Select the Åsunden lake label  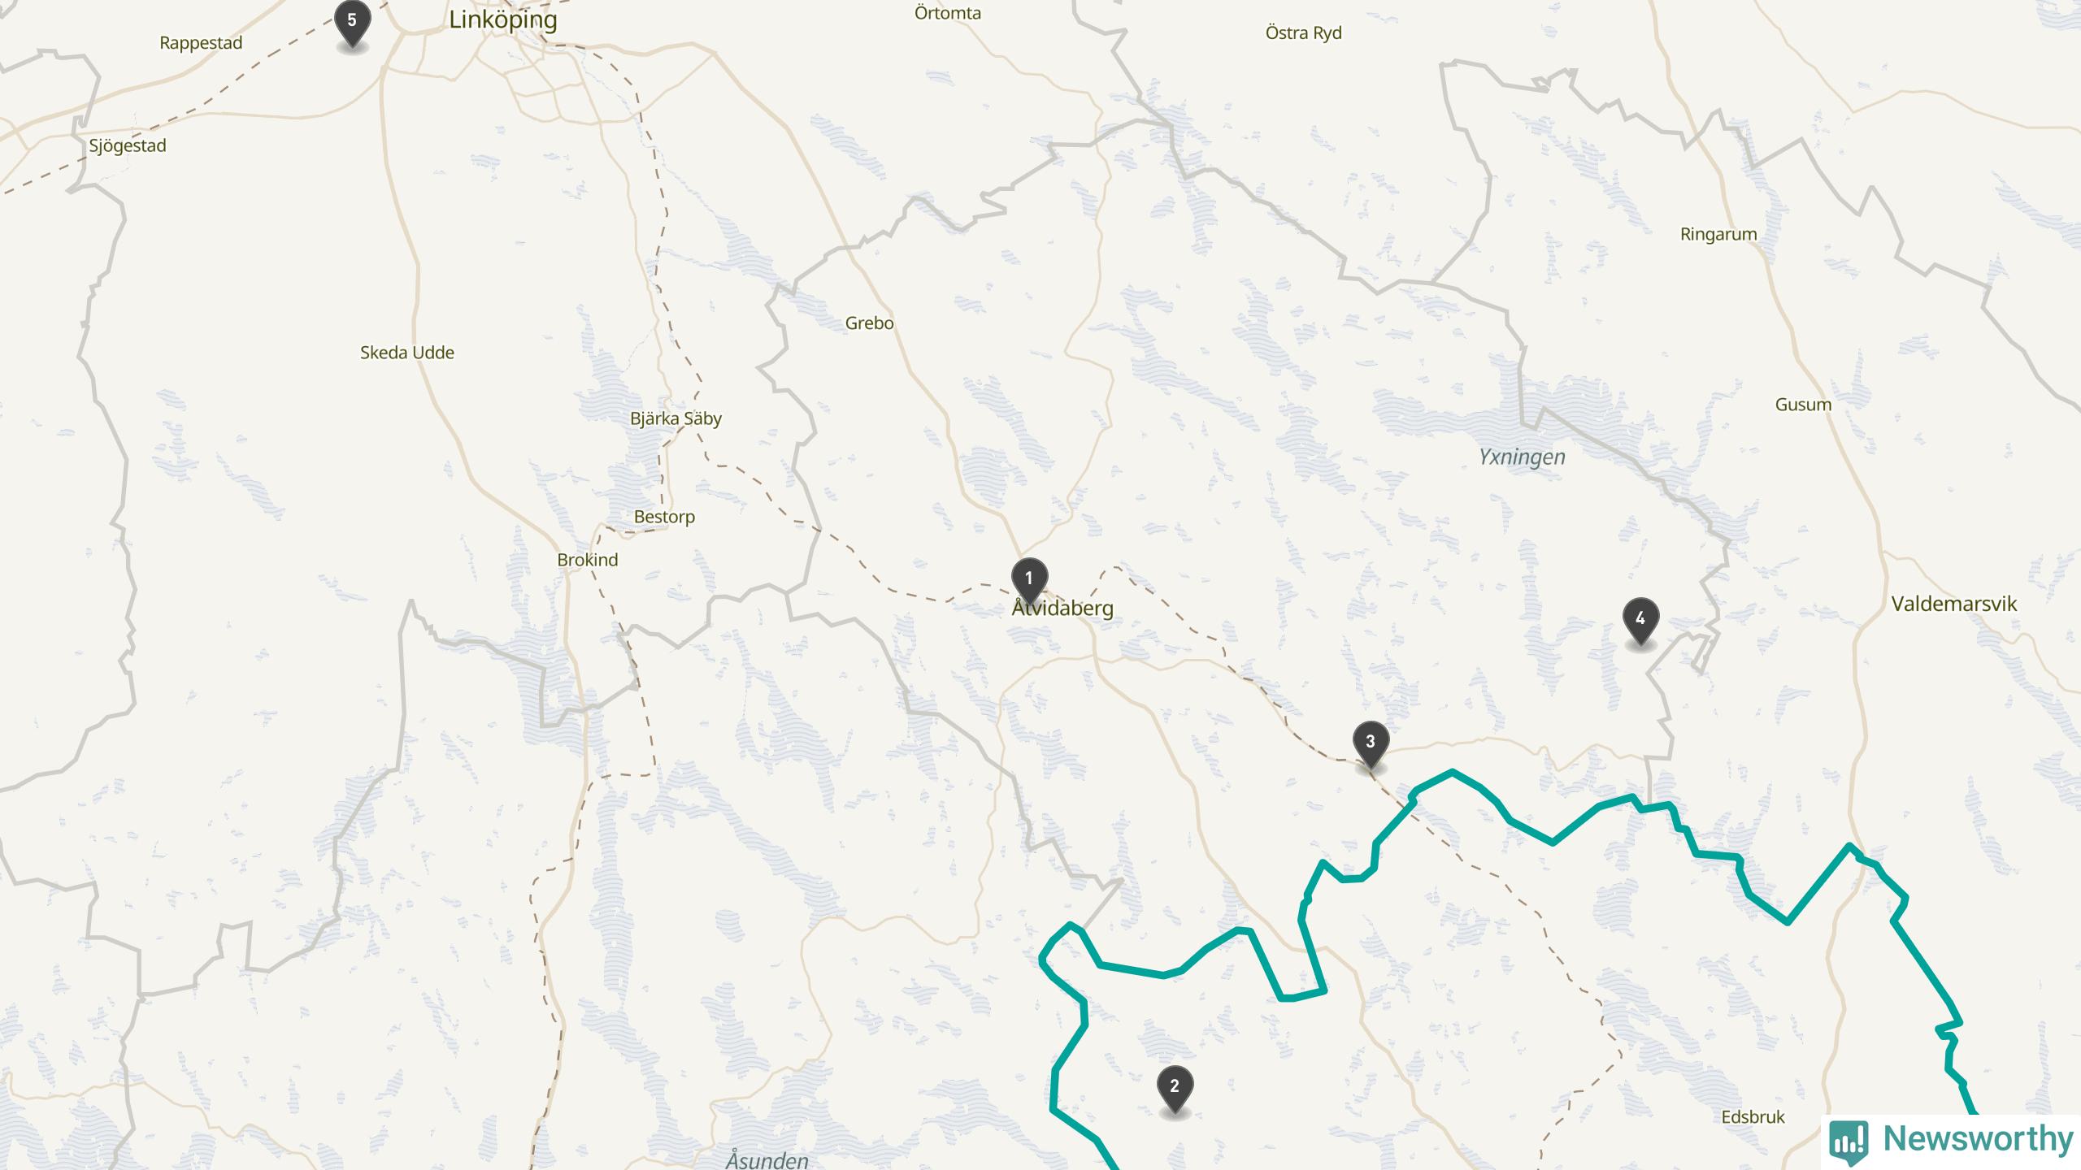767,1159
